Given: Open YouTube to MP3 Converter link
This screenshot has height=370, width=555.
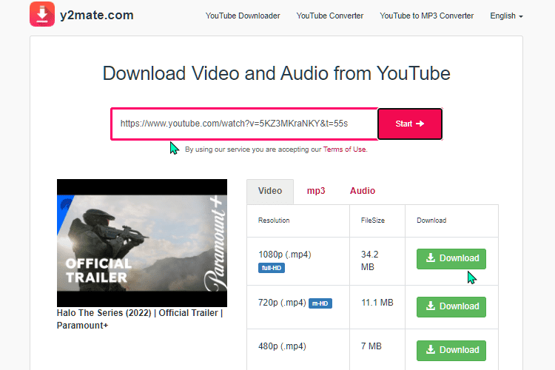Looking at the screenshot, I should (x=426, y=16).
